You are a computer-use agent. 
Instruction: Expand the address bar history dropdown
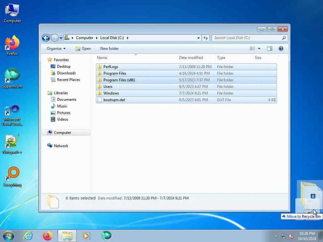tap(198, 38)
